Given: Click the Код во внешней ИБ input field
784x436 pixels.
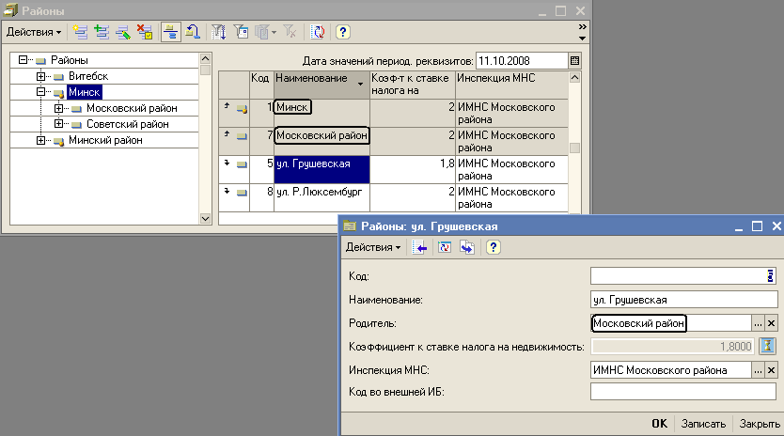Looking at the screenshot, I should 683,392.
